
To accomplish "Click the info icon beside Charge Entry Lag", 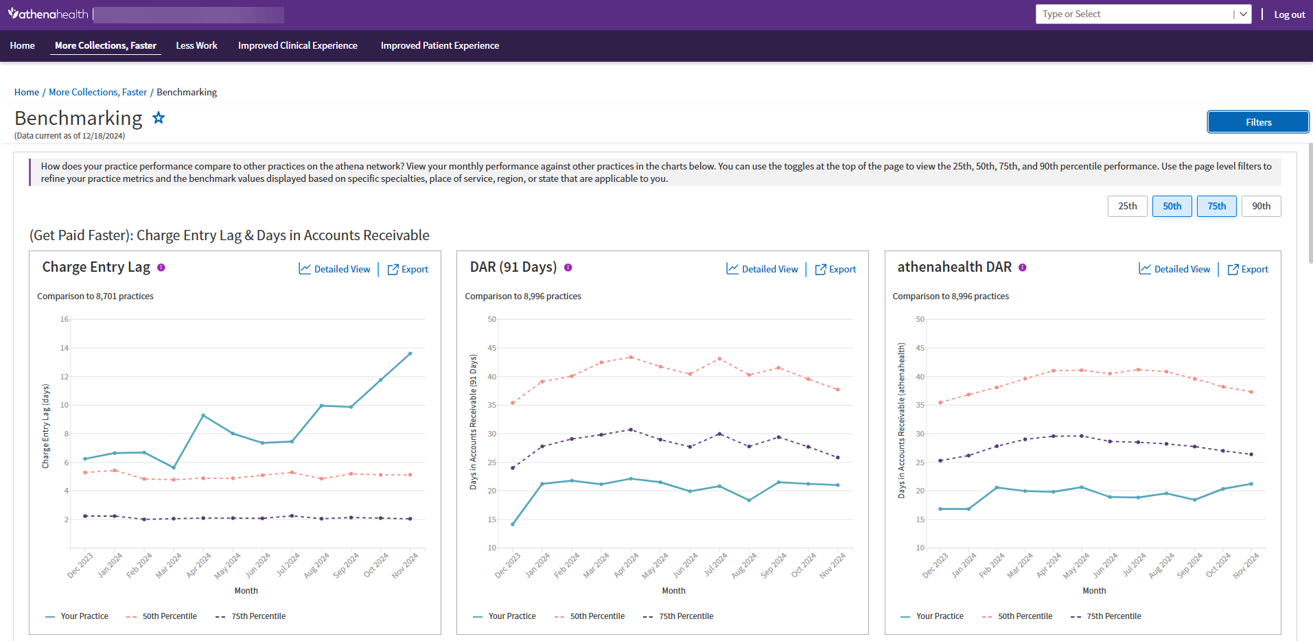I will click(161, 267).
